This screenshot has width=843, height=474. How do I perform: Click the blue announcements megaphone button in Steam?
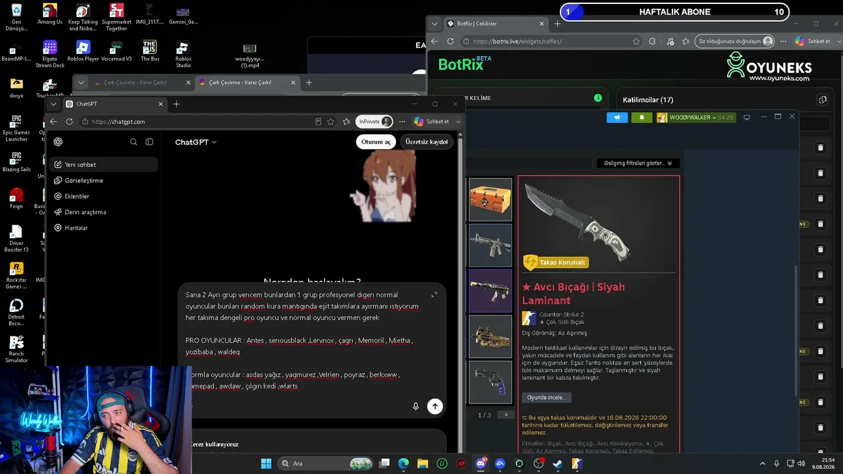click(617, 117)
